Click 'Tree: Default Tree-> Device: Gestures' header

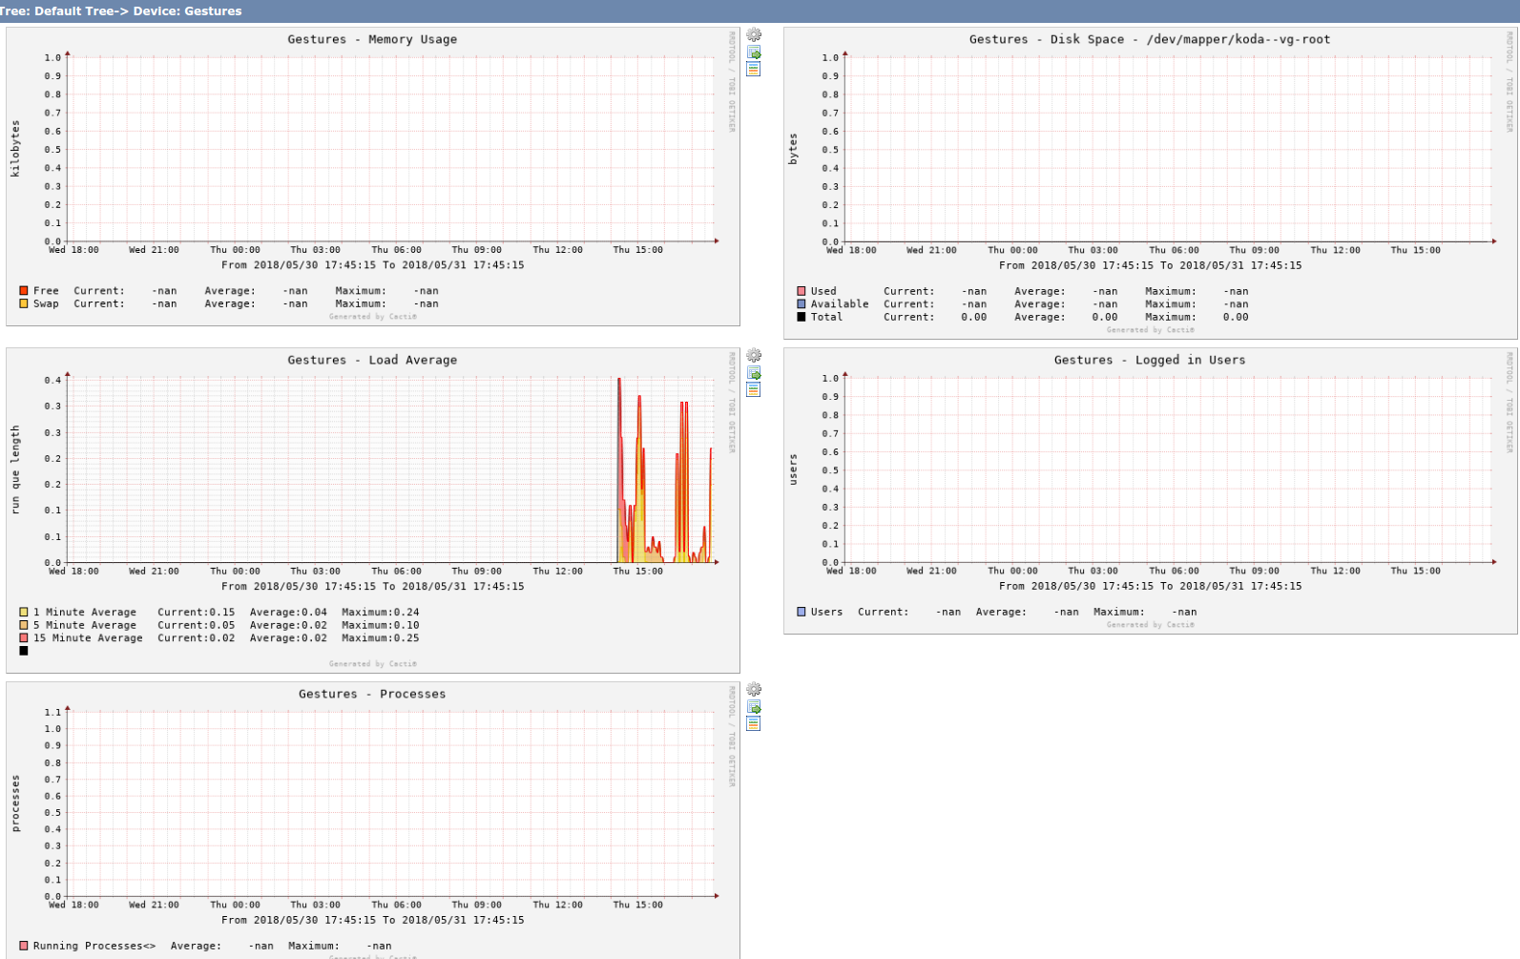[x=120, y=11]
